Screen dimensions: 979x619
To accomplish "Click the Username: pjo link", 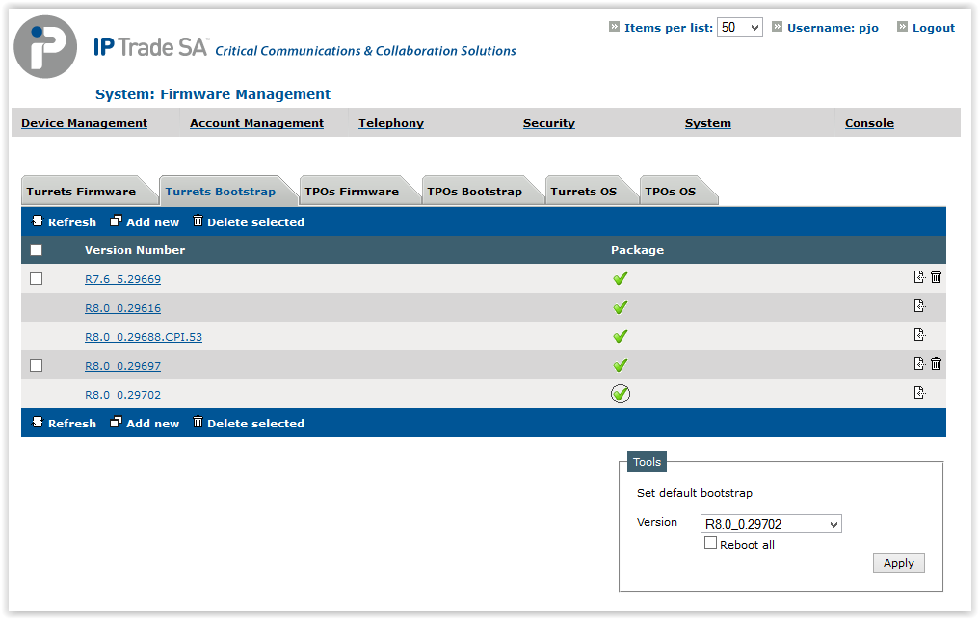I will click(x=833, y=28).
